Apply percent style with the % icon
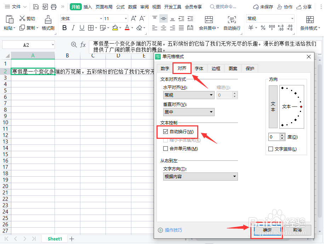 coord(264,27)
